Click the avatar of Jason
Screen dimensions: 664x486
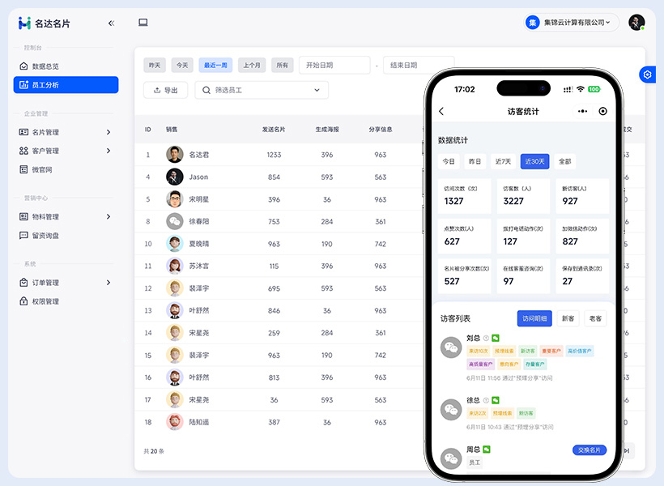click(174, 177)
